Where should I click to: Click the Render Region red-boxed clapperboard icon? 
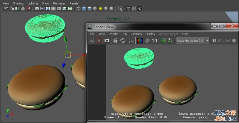99,41
